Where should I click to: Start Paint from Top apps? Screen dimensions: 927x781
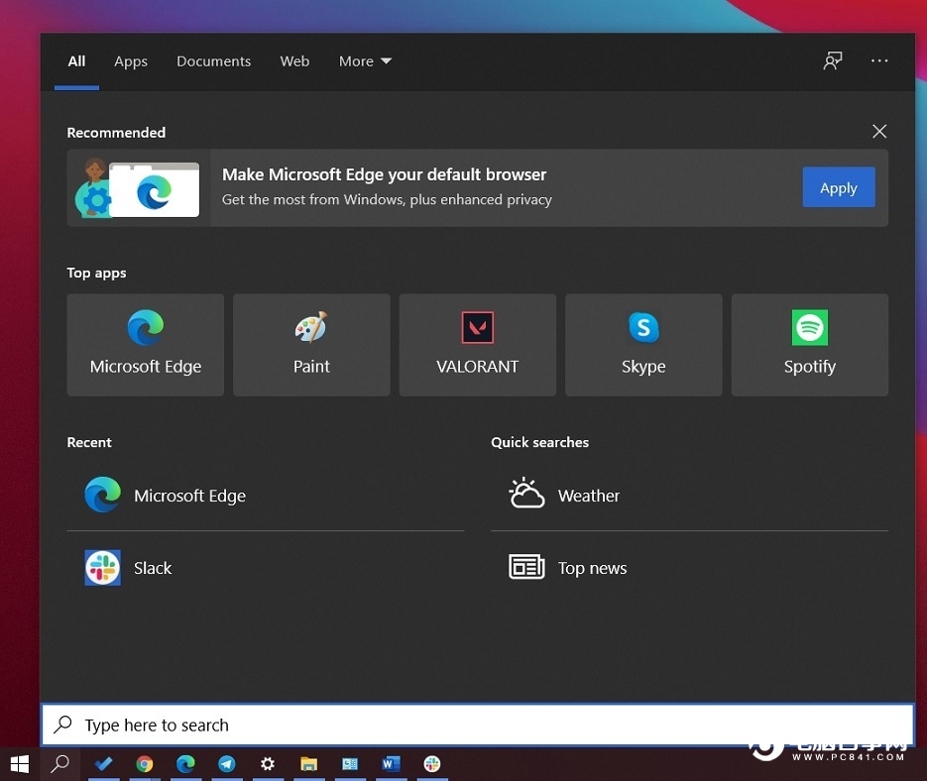point(311,344)
